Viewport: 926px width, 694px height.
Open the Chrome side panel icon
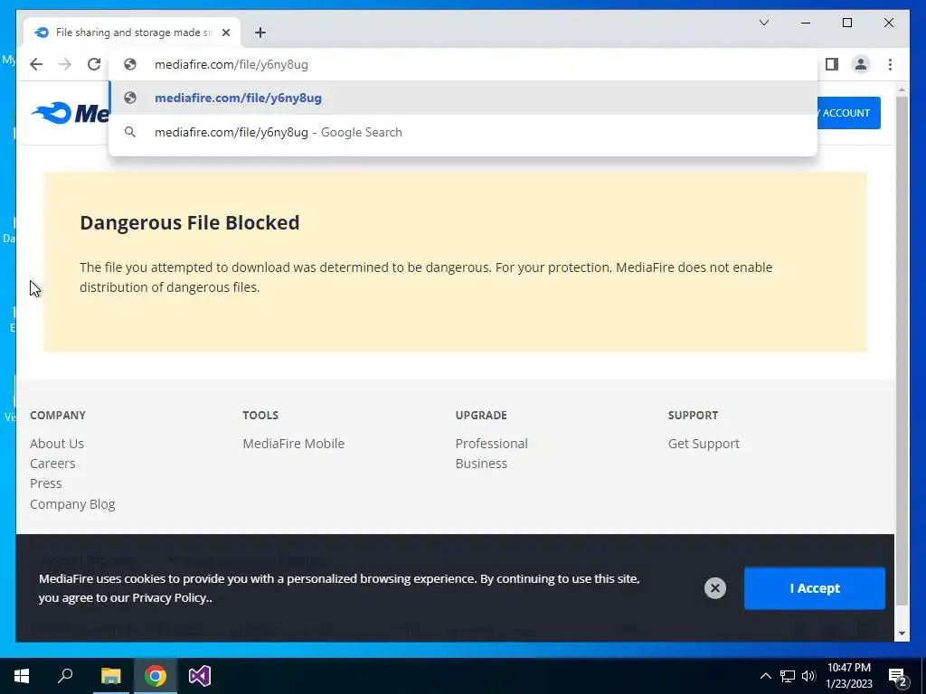point(832,64)
